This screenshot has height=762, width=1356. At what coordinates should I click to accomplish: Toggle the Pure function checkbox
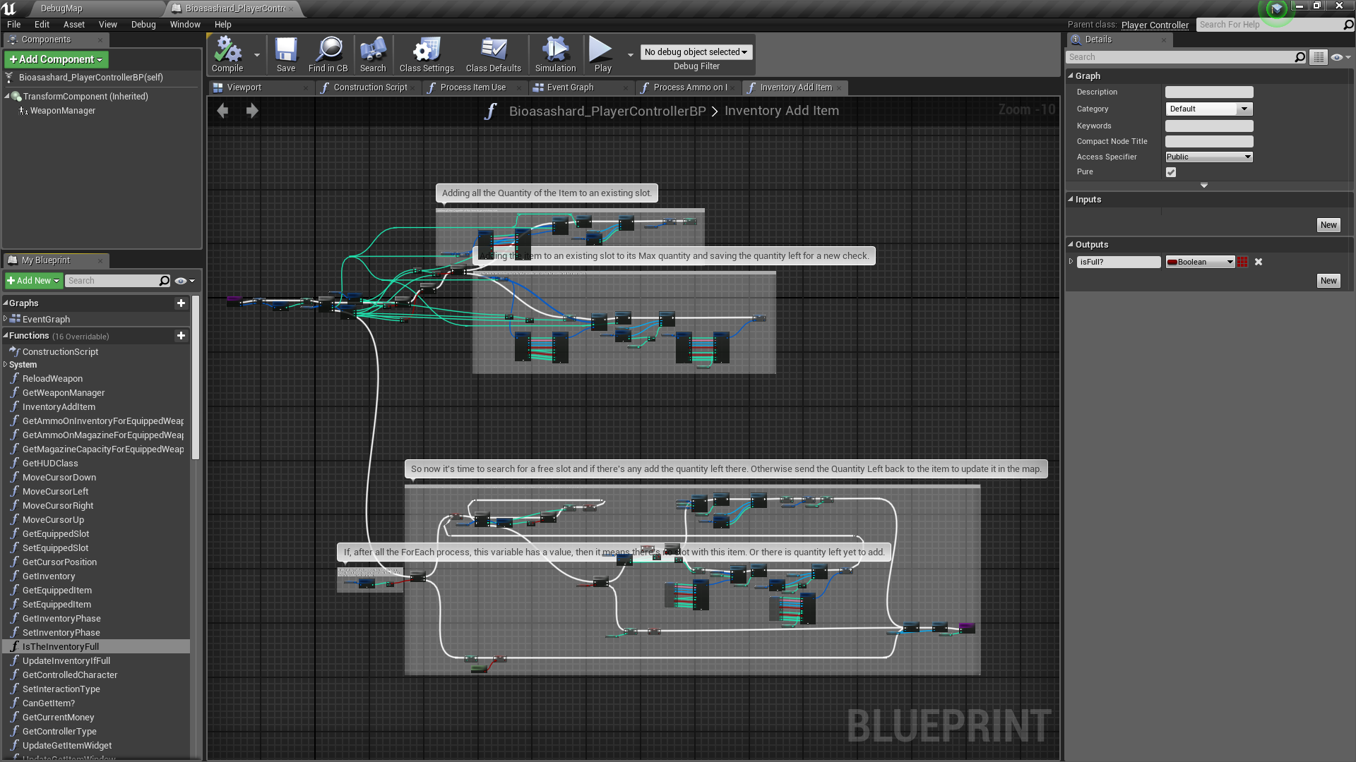pyautogui.click(x=1171, y=172)
